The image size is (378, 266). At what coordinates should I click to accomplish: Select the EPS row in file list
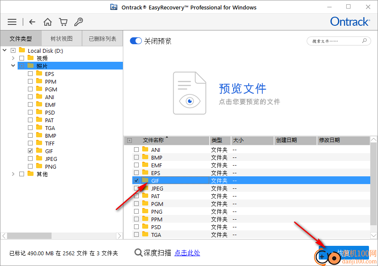tap(251, 173)
